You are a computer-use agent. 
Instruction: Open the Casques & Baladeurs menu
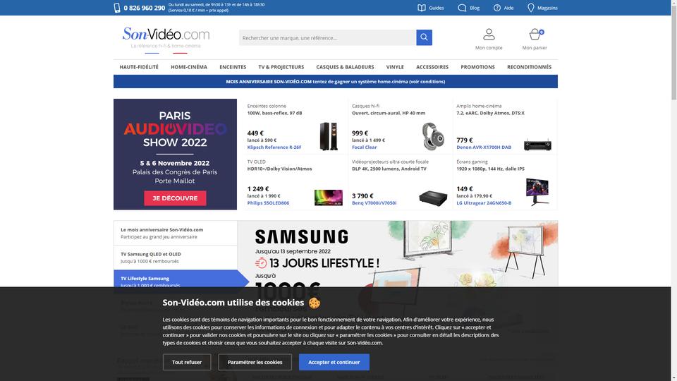point(345,67)
